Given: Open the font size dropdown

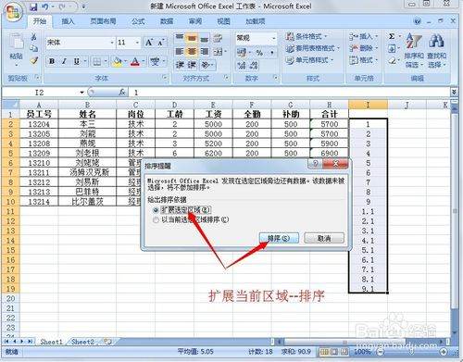Looking at the screenshot, I should [x=137, y=43].
